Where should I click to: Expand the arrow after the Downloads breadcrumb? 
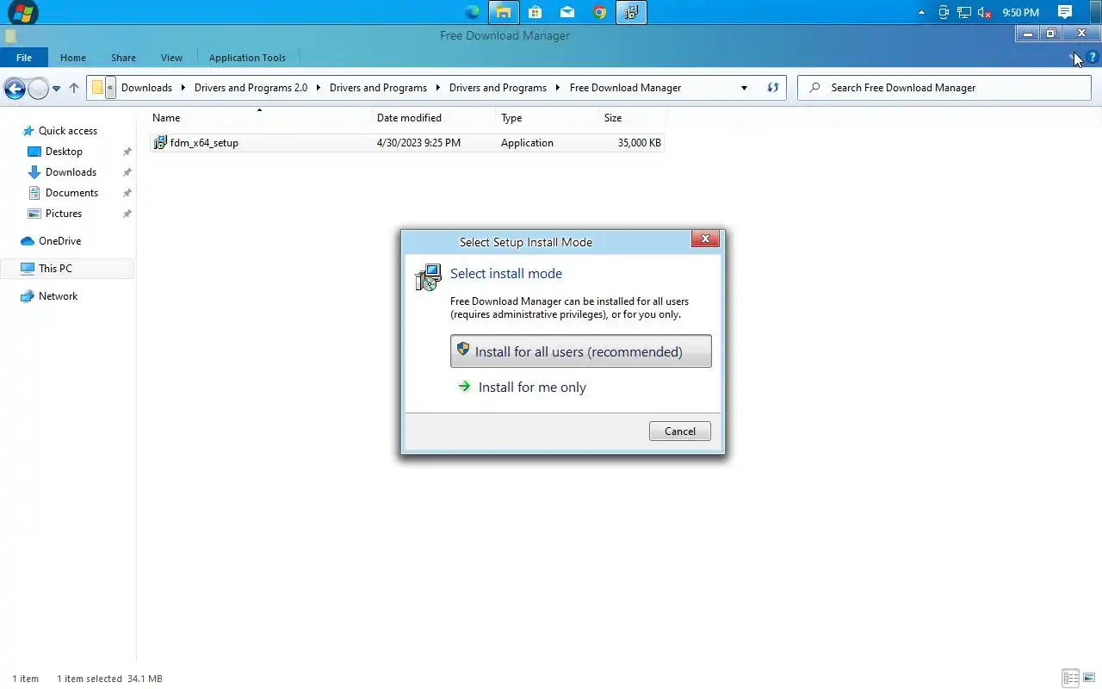click(183, 88)
